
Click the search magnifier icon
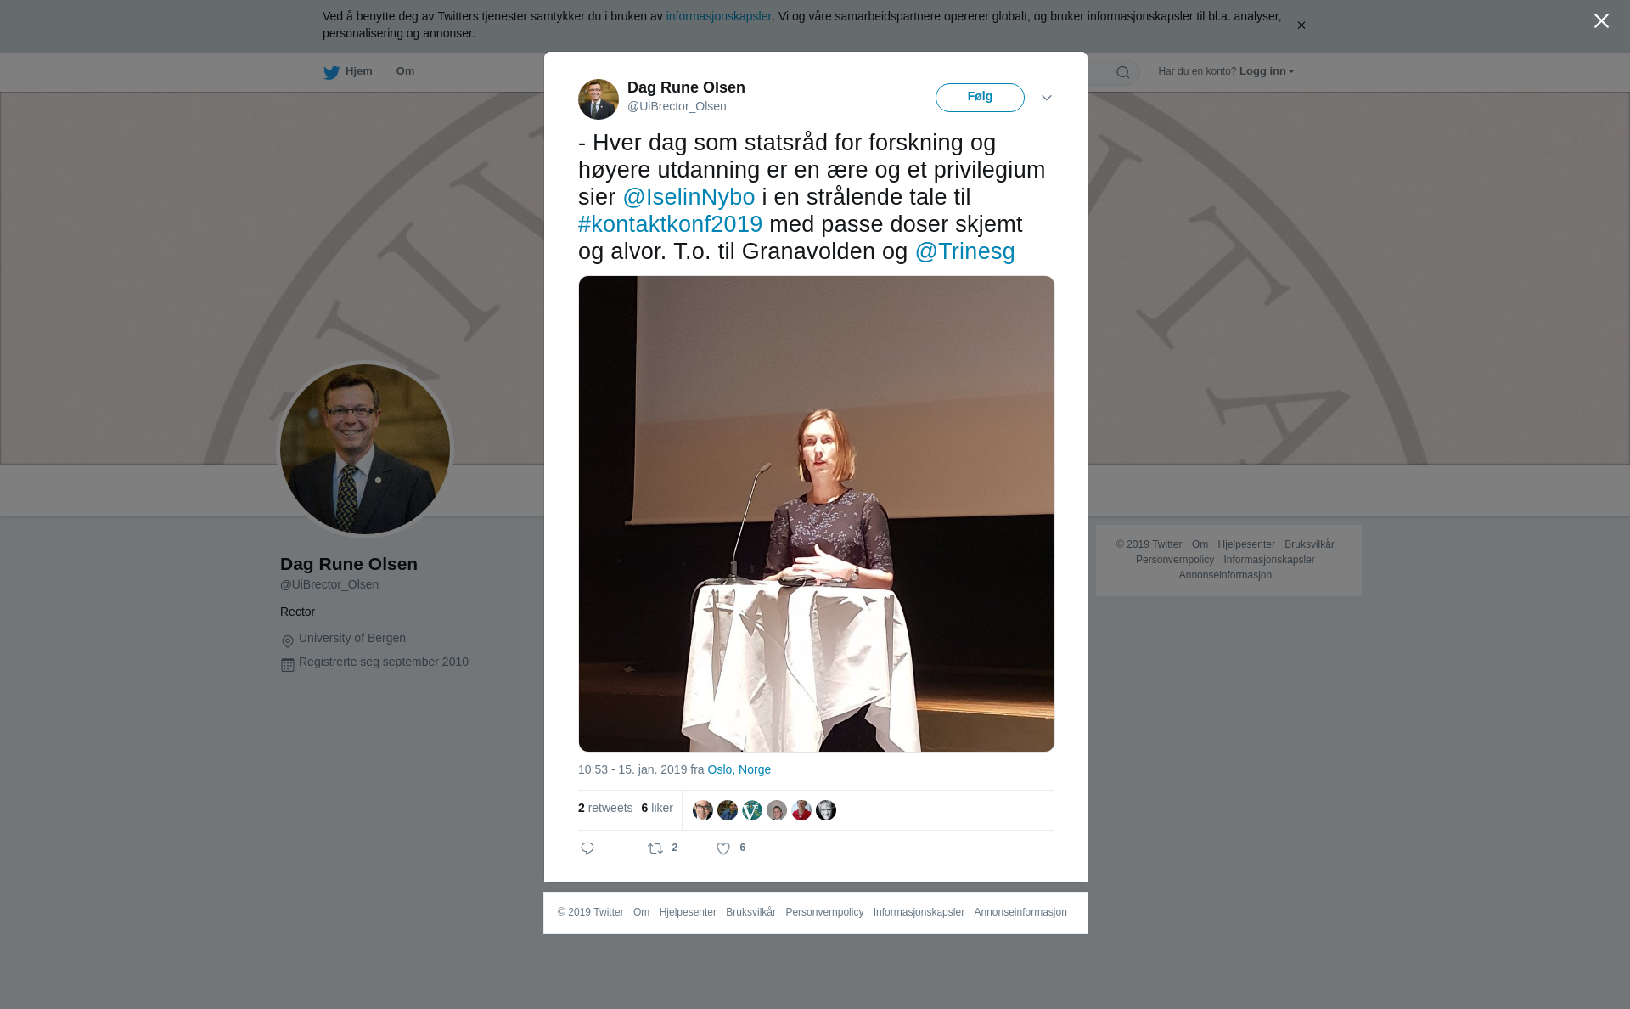point(1123,72)
